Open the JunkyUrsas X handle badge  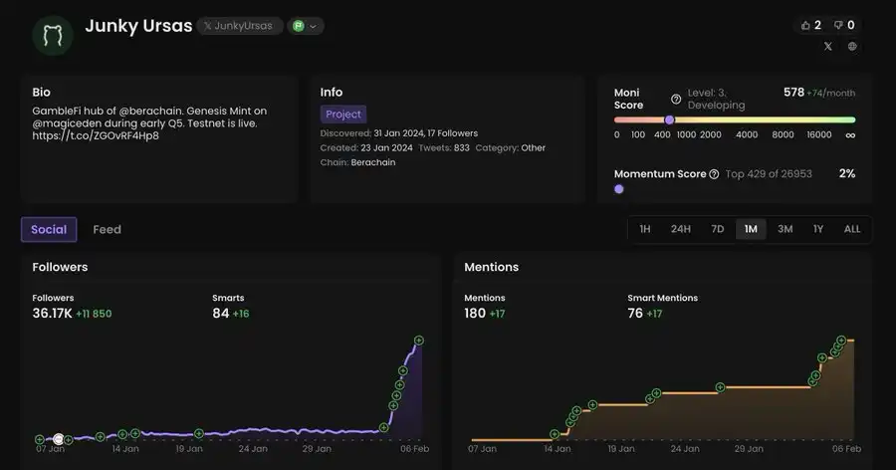coord(238,26)
